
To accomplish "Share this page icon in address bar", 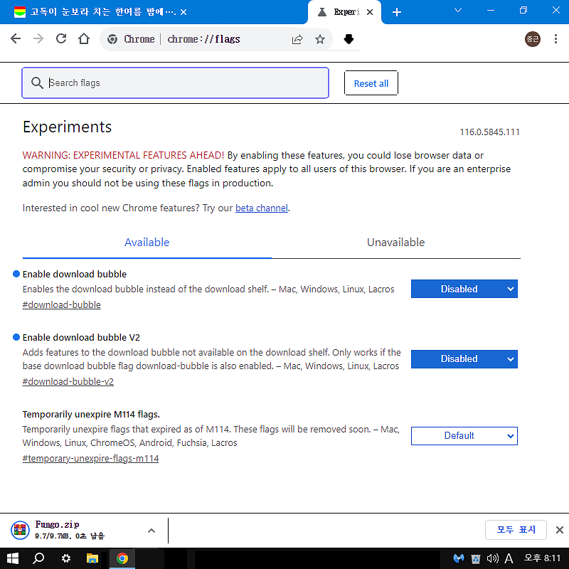I will (297, 39).
